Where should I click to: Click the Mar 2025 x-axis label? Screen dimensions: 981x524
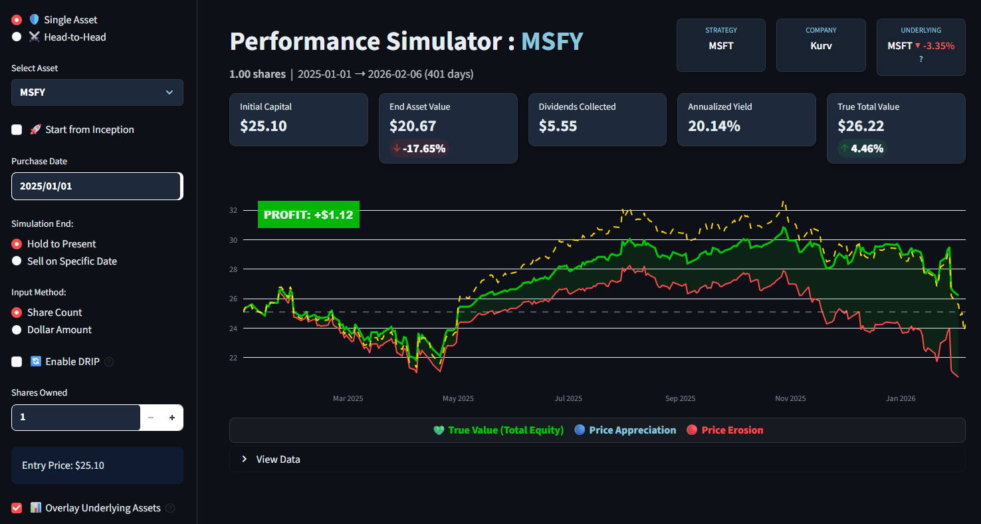click(348, 398)
